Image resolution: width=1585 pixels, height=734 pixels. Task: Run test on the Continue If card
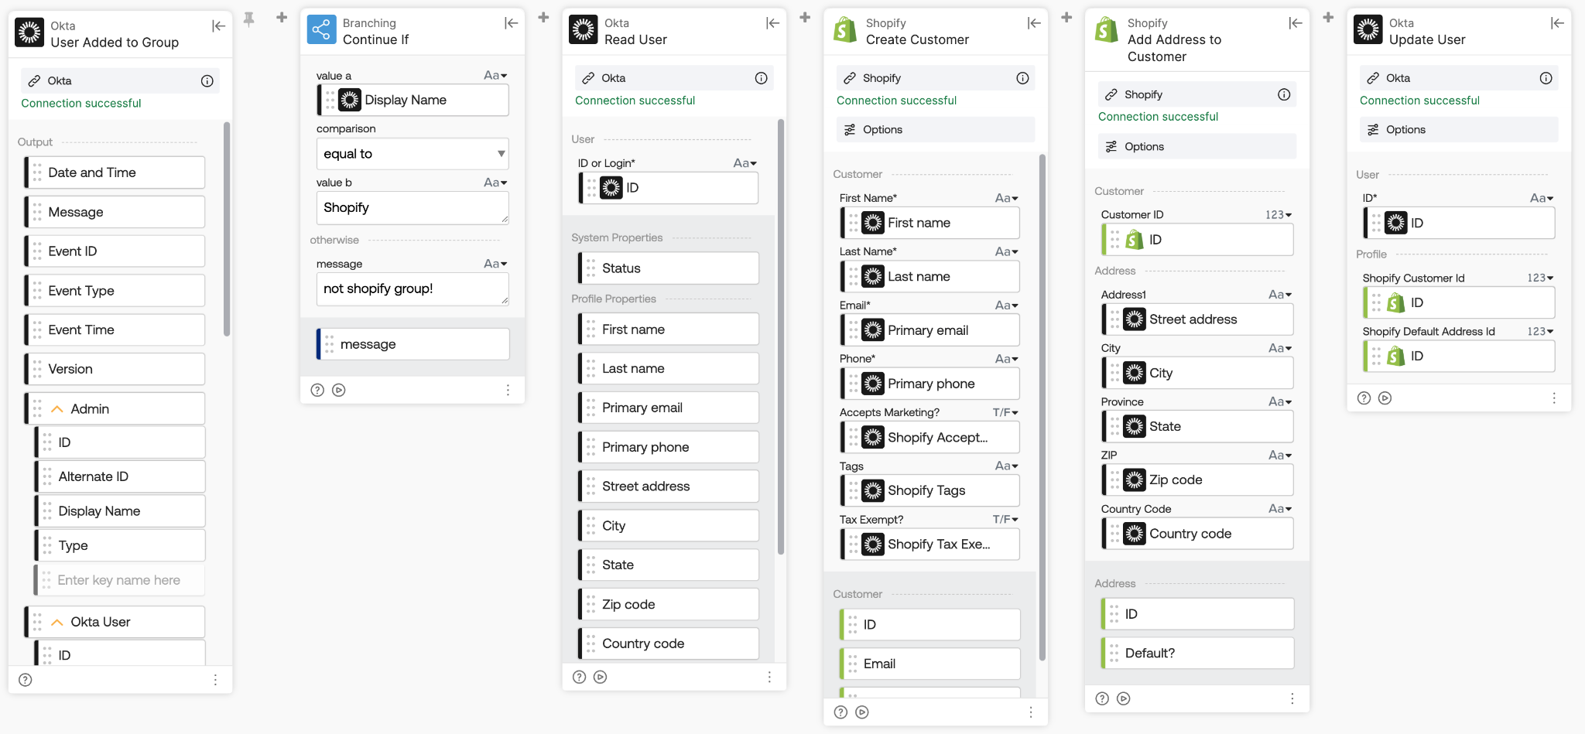click(339, 390)
